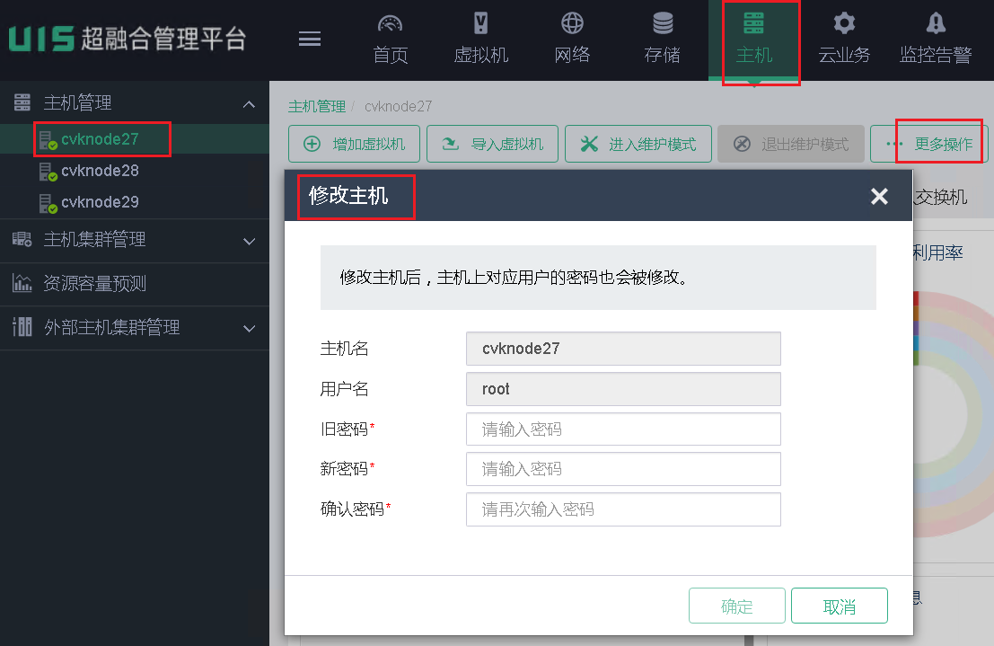The image size is (994, 646).
Task: Expand the 外部主机集群管理 chevron
Action: [249, 329]
